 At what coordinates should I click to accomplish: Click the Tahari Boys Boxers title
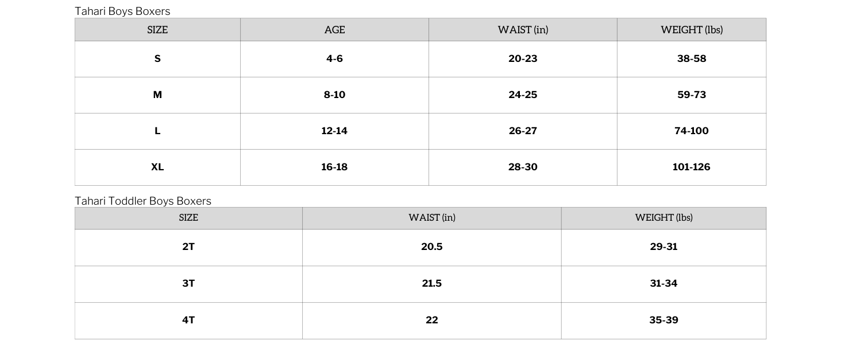(x=122, y=11)
